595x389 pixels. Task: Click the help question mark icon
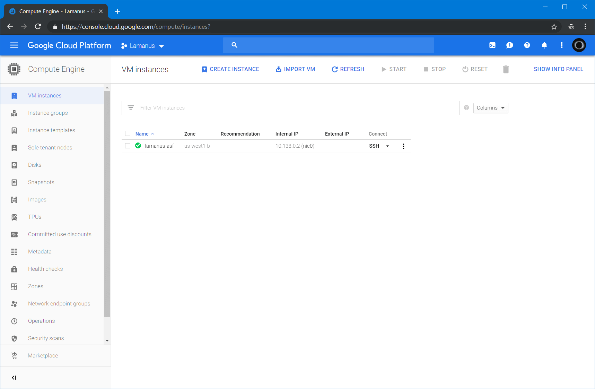tap(527, 45)
